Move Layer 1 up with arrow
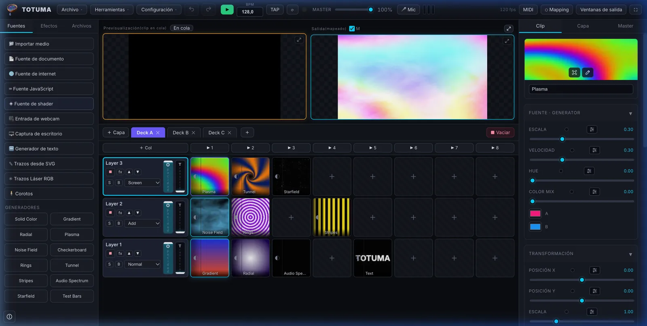This screenshot has width=647, height=326. (129, 254)
